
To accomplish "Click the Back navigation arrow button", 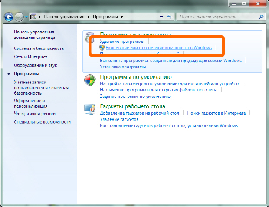I will point(9,17).
